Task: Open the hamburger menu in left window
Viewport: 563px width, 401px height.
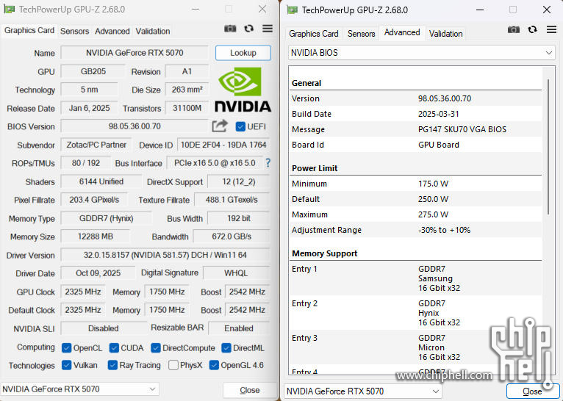Action: point(268,29)
